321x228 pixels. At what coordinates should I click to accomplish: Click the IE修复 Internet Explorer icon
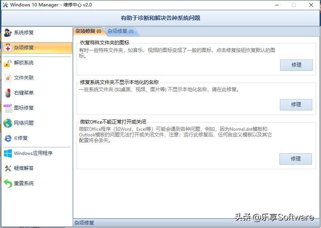(x=8, y=138)
